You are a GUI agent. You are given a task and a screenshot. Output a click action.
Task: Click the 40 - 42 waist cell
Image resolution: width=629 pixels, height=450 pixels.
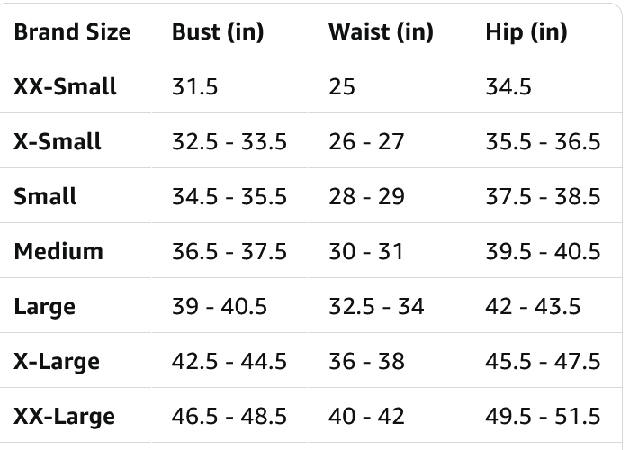point(366,417)
